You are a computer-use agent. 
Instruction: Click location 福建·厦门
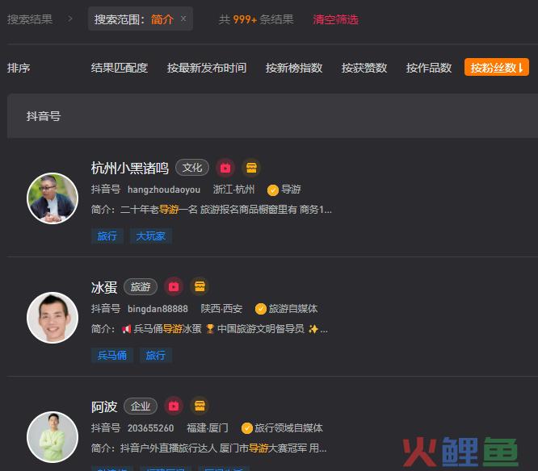pos(208,428)
